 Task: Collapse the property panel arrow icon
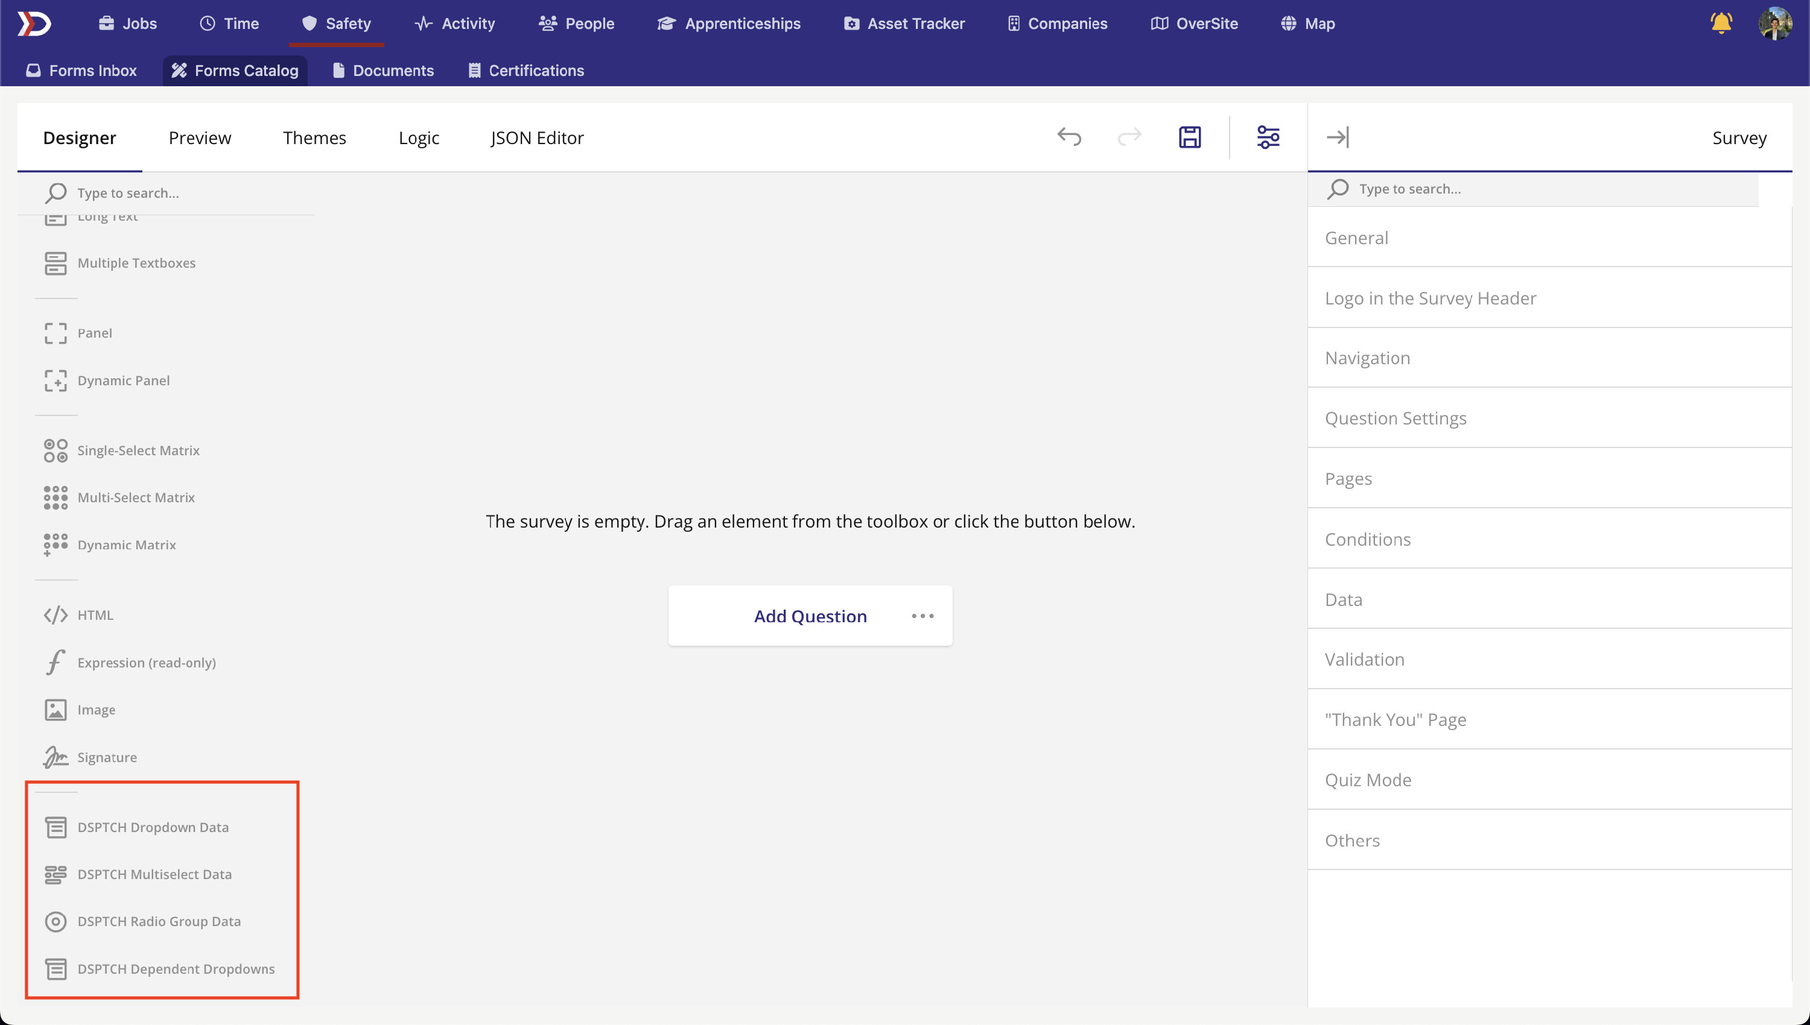pyautogui.click(x=1337, y=137)
